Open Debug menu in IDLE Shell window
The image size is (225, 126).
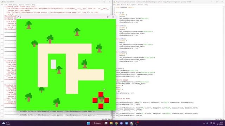[x=15, y=5]
